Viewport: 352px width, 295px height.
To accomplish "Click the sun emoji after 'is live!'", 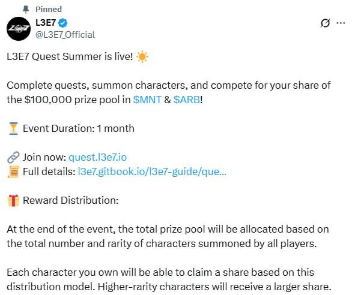I will coord(142,57).
